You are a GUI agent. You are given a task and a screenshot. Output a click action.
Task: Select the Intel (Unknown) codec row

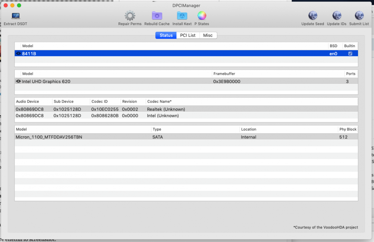pos(186,116)
